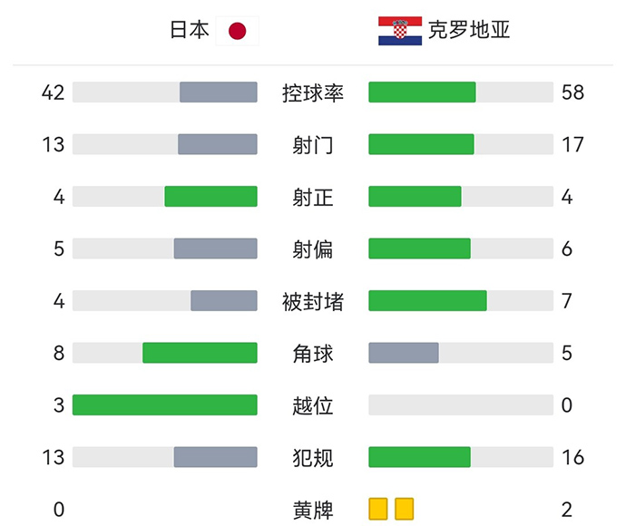
Task: Select the 日本 team name
Action: (x=190, y=31)
